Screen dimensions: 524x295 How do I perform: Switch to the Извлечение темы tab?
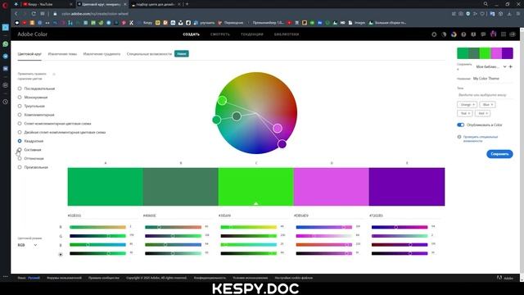62,54
